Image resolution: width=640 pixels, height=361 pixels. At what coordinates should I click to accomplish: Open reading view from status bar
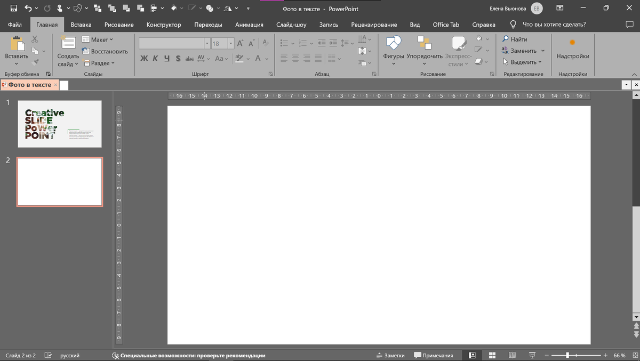pyautogui.click(x=512, y=355)
